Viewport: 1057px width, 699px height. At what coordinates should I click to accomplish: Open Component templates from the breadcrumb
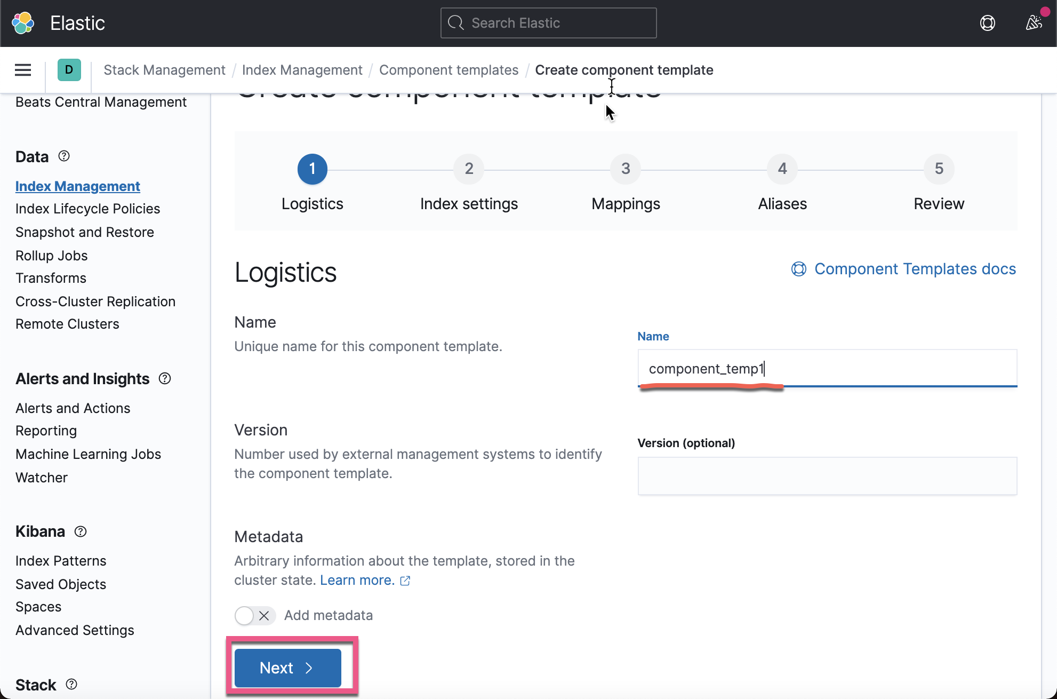coord(449,70)
